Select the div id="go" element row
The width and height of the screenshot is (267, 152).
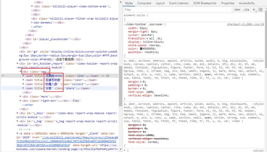point(68,56)
